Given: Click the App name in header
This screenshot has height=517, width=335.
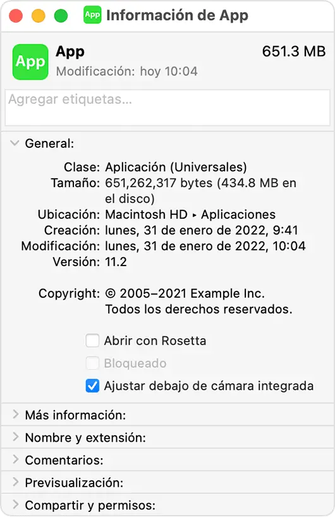Looking at the screenshot, I should (70, 52).
